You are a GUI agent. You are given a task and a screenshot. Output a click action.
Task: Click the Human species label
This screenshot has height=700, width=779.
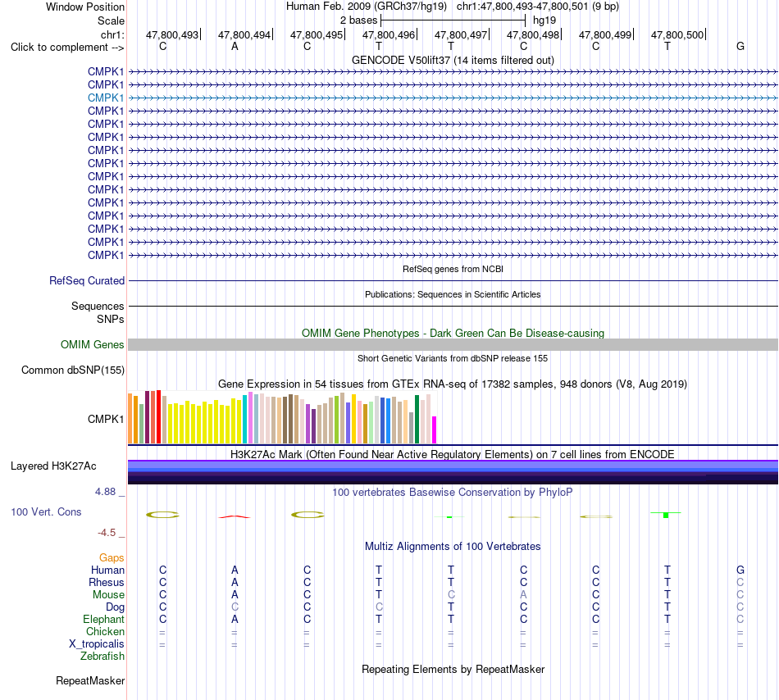click(x=107, y=570)
